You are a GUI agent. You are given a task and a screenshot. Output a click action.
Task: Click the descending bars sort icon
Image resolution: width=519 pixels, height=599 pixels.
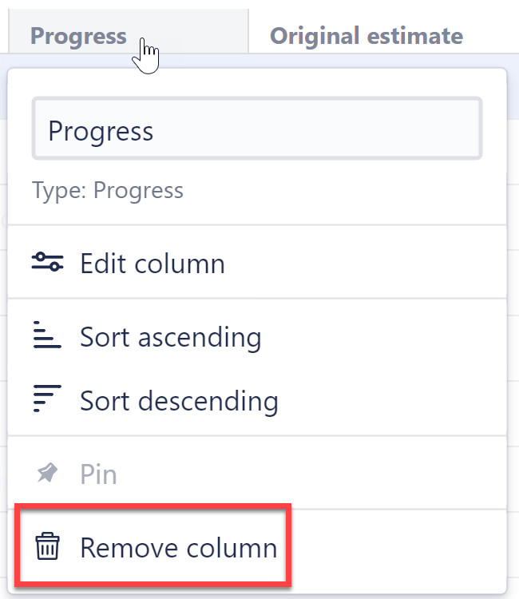click(47, 399)
